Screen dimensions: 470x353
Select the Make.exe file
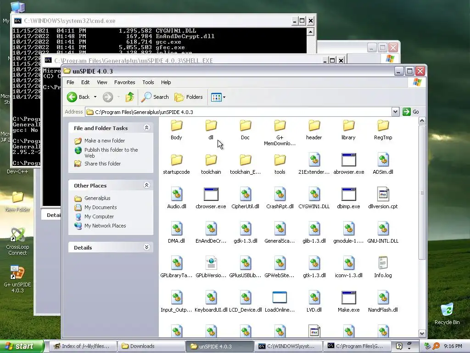(349, 302)
